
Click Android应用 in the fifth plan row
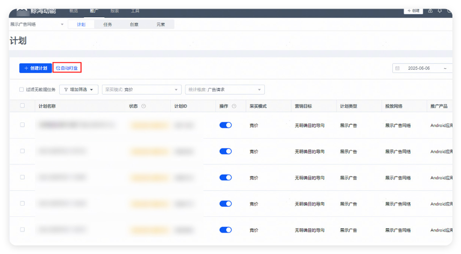click(441, 230)
